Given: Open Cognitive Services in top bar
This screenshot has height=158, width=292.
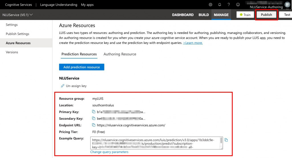Looking at the screenshot, I should coord(19,5).
